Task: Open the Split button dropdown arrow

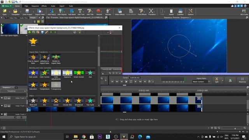Action: point(222,80)
